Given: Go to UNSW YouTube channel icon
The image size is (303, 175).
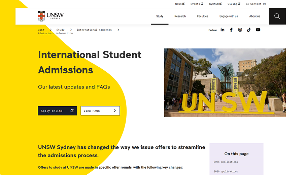Looking at the screenshot, I should (x=258, y=30).
